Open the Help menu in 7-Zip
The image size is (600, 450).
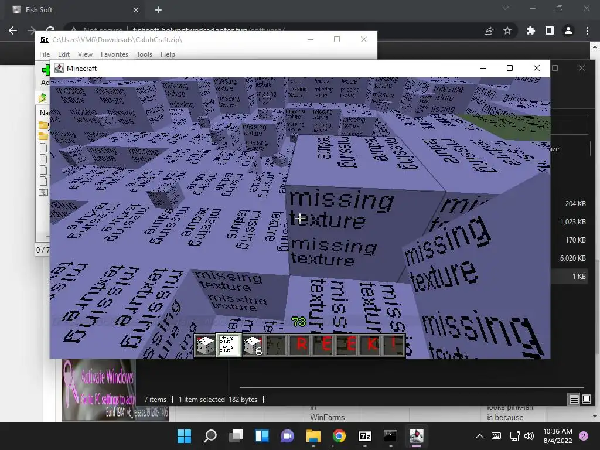(168, 54)
